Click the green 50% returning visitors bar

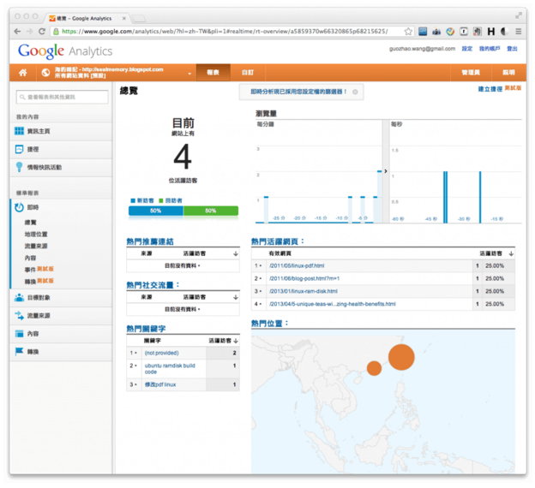pyautogui.click(x=211, y=211)
